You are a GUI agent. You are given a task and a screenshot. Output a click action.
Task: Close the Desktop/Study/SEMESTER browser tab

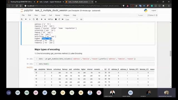(34, 2)
